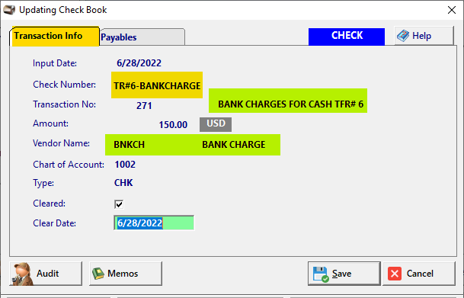Viewport: 464px width, 298px height.
Task: Click the transaction number 271
Action: click(x=144, y=106)
